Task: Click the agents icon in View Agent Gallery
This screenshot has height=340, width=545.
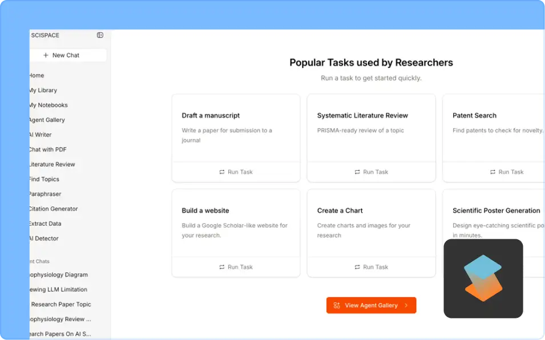Action: pyautogui.click(x=337, y=305)
